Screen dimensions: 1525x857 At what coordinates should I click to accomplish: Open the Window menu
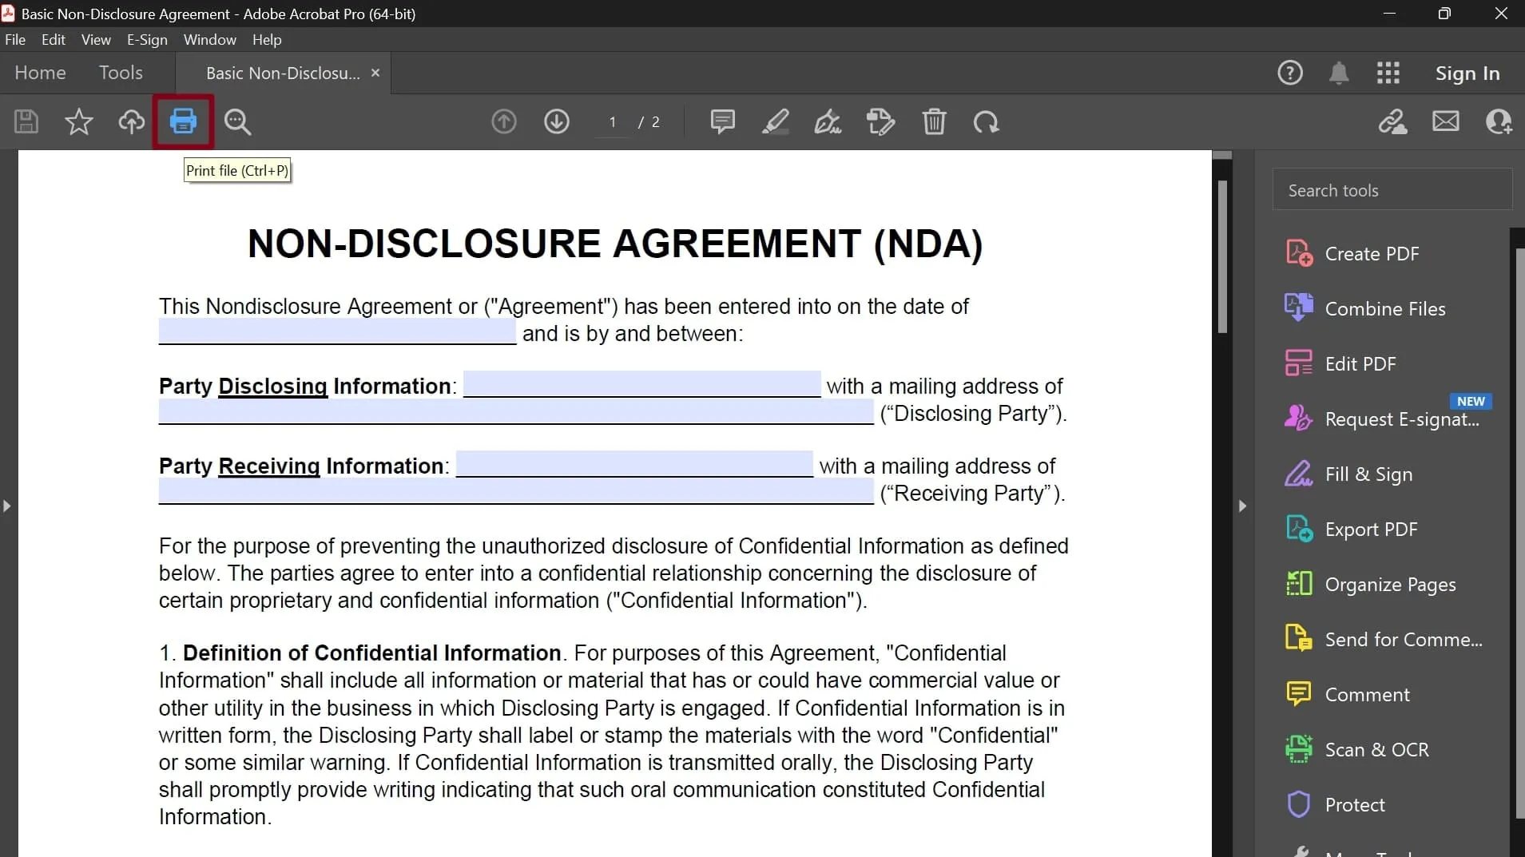pyautogui.click(x=210, y=39)
